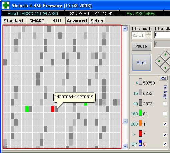Enable the log checkbox for 160 ms blocks

165,114
